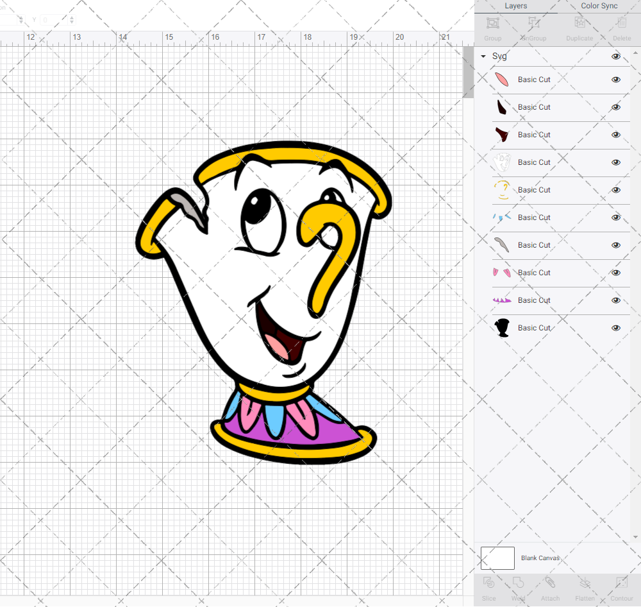Select the gray chip layer thumbnail

point(502,245)
